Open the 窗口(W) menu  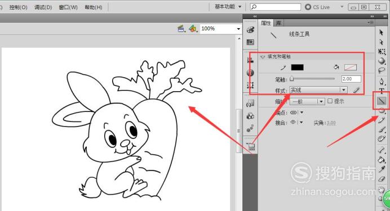(68, 7)
